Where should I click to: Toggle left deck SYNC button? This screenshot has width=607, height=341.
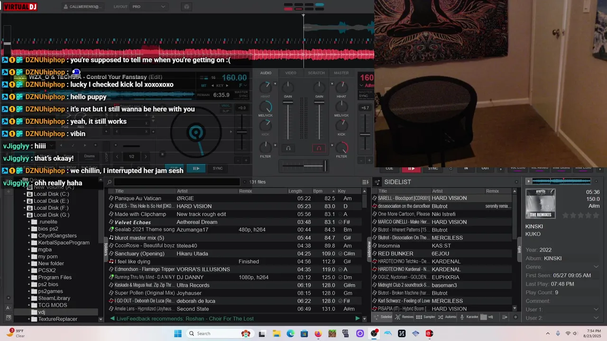(x=218, y=168)
